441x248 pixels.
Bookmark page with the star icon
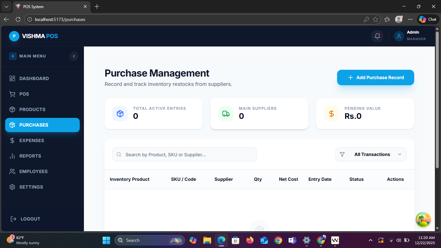(x=375, y=19)
